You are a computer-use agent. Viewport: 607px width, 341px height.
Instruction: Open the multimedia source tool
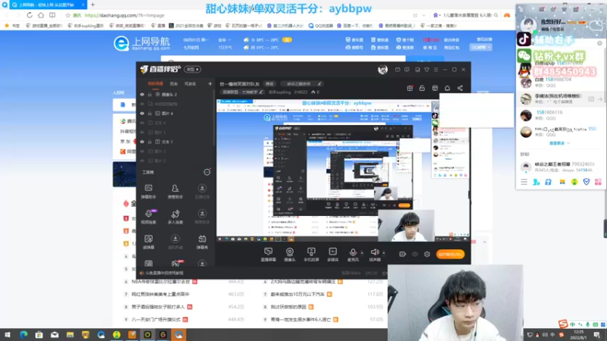(332, 255)
